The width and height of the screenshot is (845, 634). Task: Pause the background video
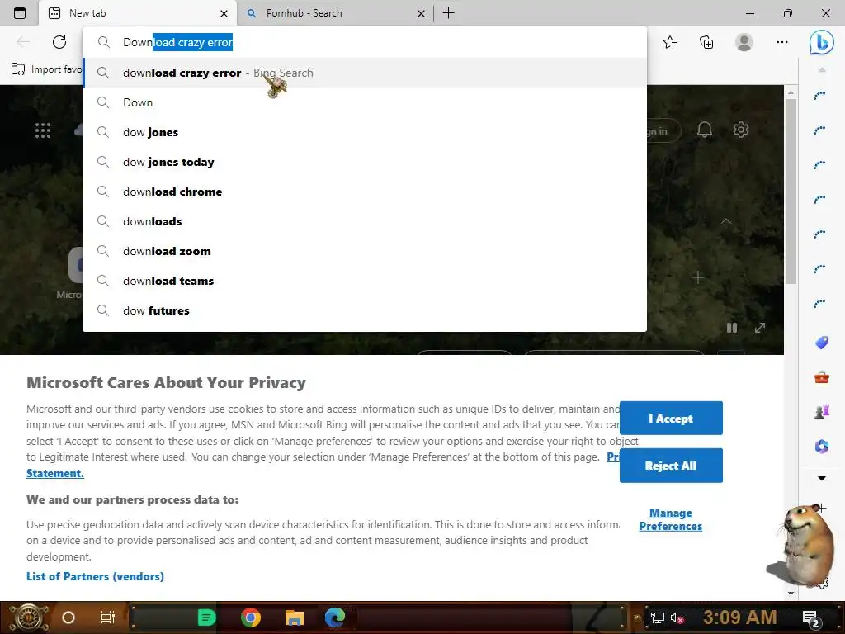[732, 328]
